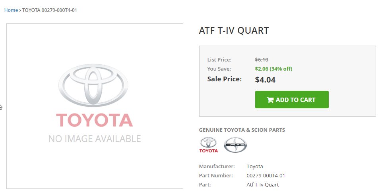Screen dimensions: 384x196
Task: Click the breadcrumb chevron separator
Action: coord(20,10)
